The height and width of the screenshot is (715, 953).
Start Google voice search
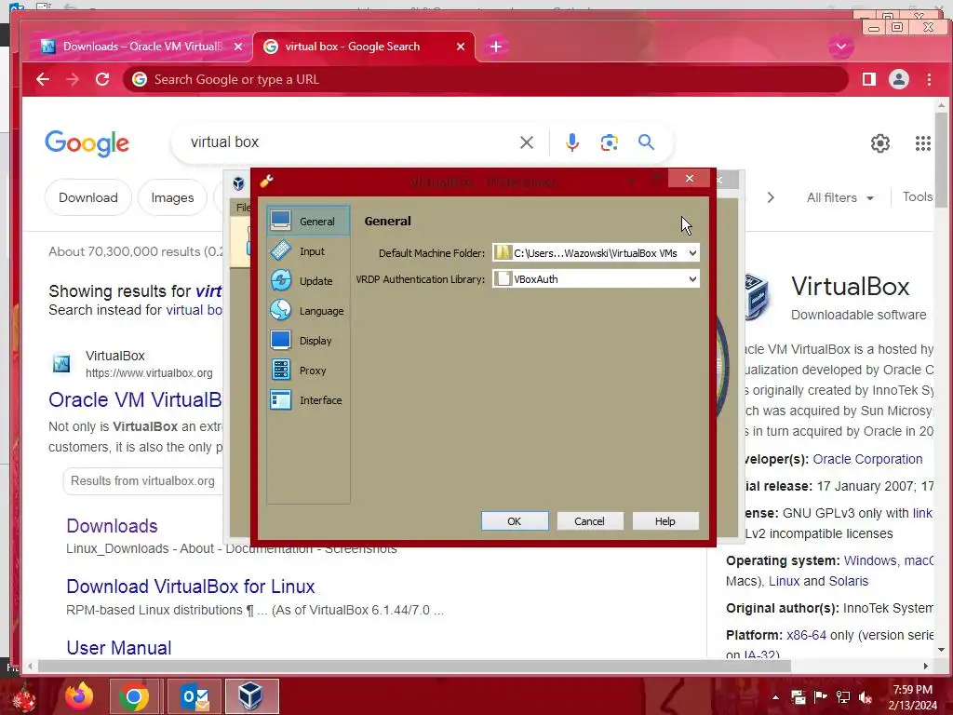click(572, 142)
